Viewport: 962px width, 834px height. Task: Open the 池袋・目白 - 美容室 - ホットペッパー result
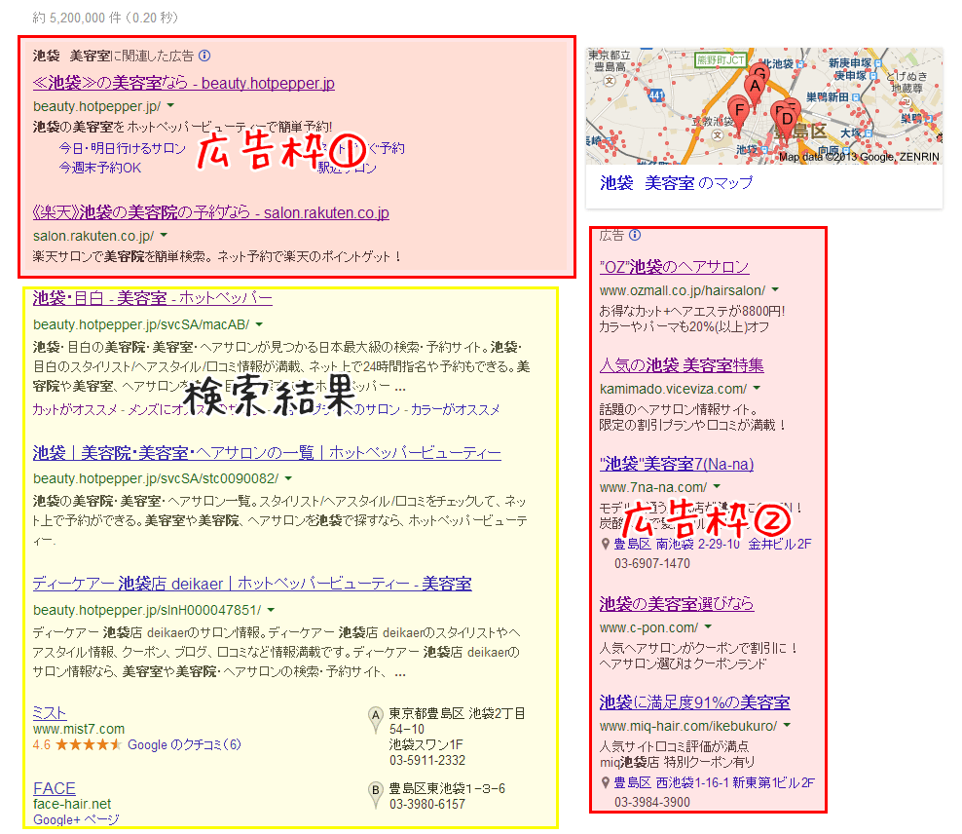click(x=152, y=298)
